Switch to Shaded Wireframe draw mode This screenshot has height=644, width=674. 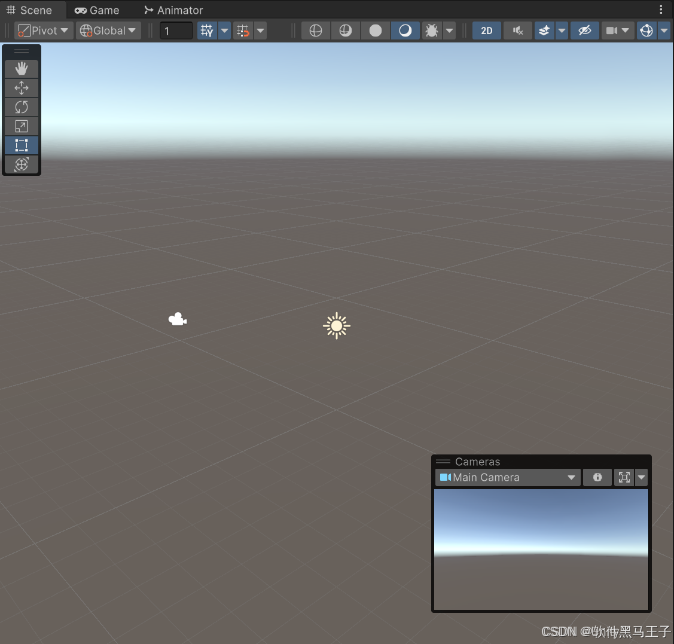pyautogui.click(x=346, y=30)
